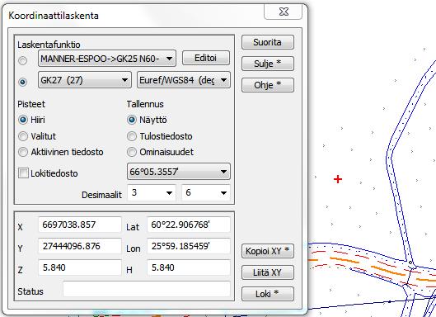Expand the GK27 (27) source system dropdown

point(85,80)
